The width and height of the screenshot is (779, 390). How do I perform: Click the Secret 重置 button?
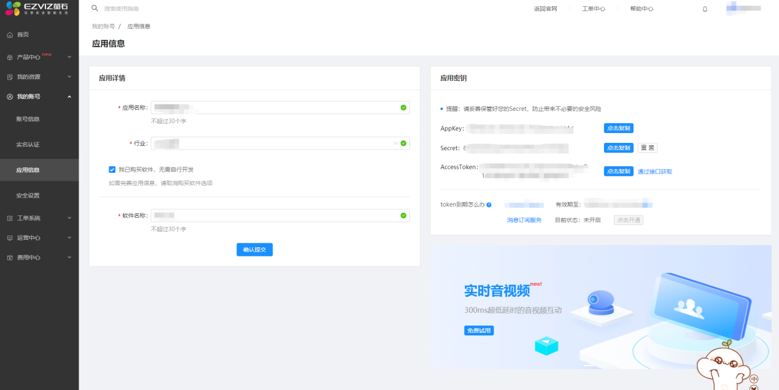click(x=648, y=148)
